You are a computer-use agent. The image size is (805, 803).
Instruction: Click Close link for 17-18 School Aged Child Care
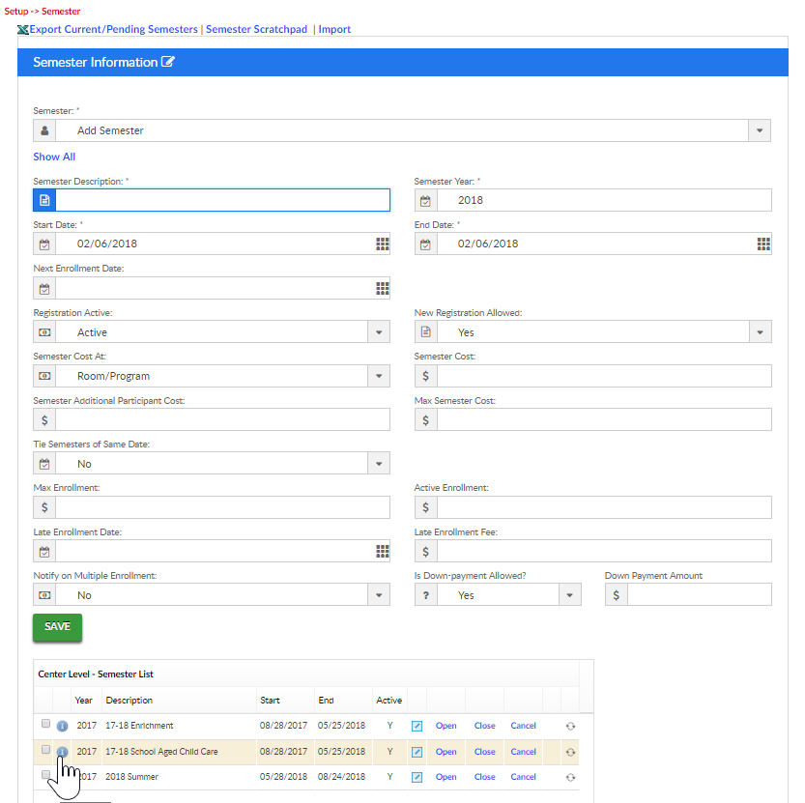pos(485,752)
